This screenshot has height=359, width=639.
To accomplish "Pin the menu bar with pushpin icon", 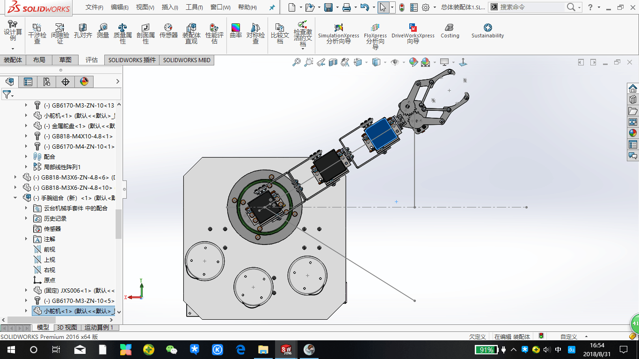I will [272, 7].
